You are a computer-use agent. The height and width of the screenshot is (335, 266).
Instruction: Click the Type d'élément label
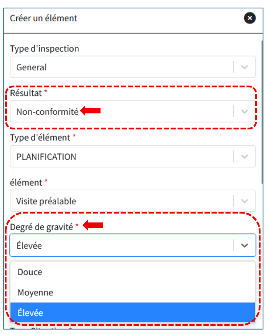[40, 137]
